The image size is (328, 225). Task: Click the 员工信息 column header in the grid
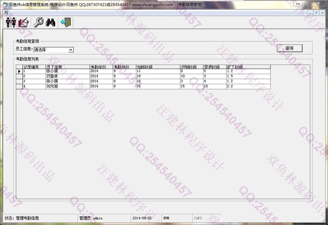click(x=68, y=67)
